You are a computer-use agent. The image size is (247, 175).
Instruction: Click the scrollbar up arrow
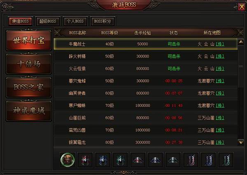241,41
